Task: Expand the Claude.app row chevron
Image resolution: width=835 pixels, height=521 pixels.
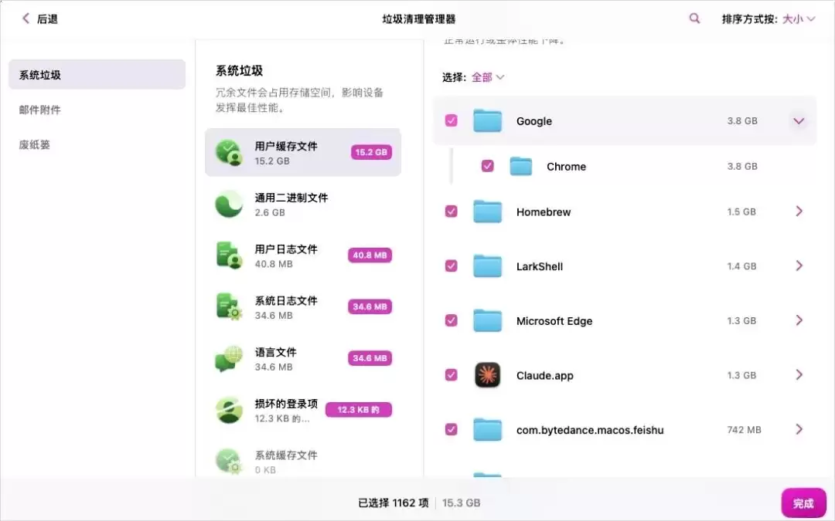Action: (799, 375)
